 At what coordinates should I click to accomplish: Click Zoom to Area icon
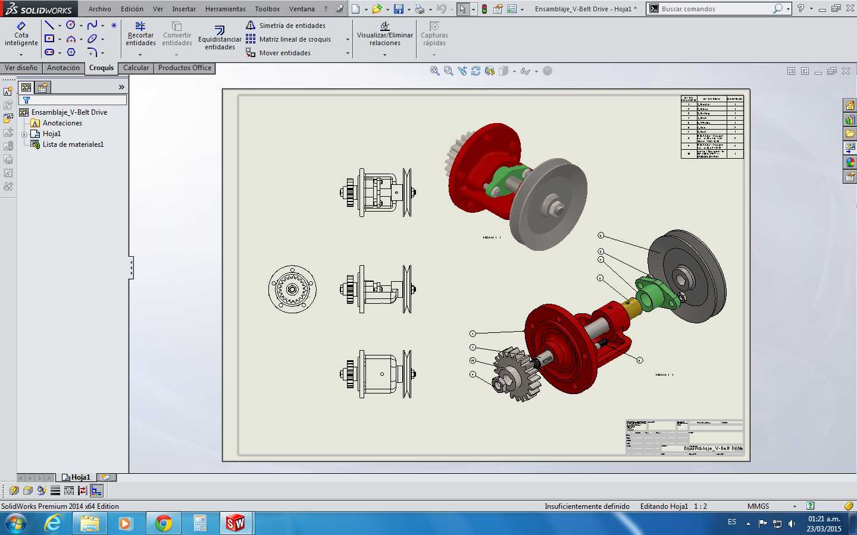click(449, 71)
